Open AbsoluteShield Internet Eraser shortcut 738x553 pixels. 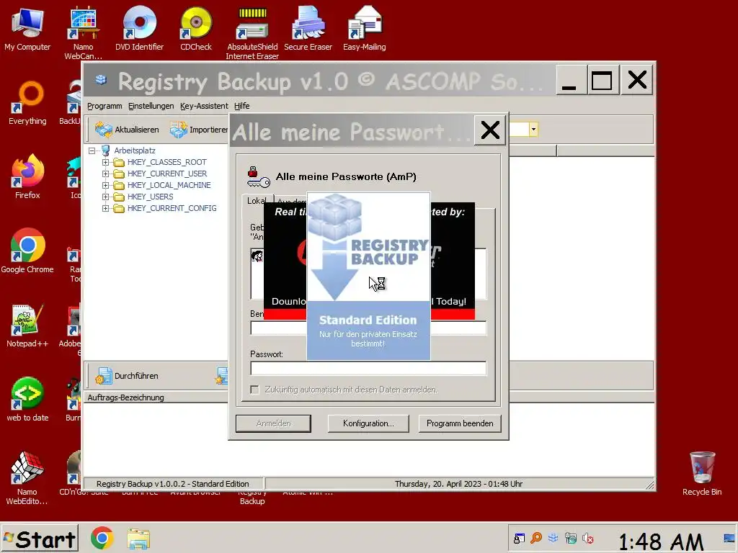pyautogui.click(x=252, y=33)
